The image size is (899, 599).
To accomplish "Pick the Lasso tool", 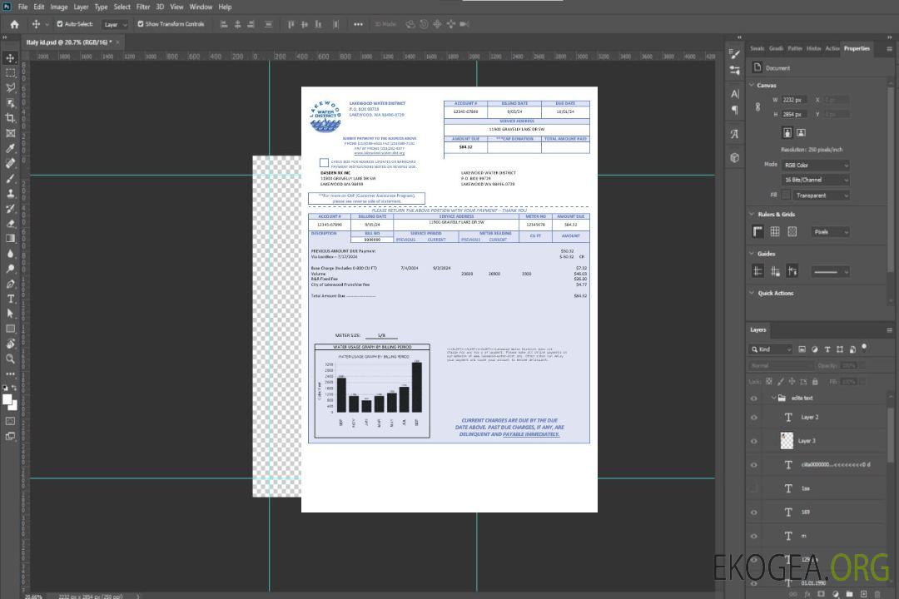I will [x=11, y=87].
